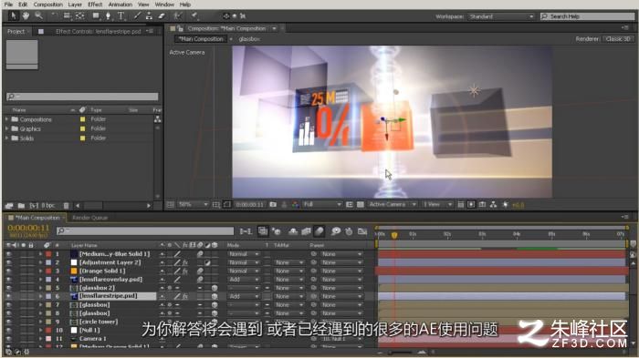The image size is (639, 358).
Task: Select the Pen tool in toolbar
Action: (x=108, y=15)
